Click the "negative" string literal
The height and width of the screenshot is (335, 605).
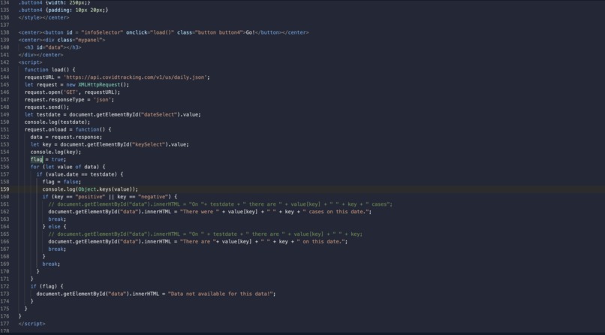tap(155, 197)
